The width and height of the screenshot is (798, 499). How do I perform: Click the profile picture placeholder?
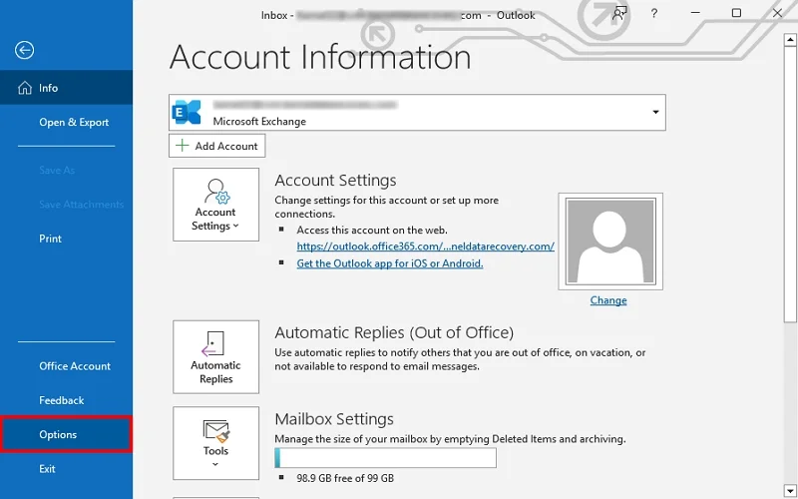610,242
